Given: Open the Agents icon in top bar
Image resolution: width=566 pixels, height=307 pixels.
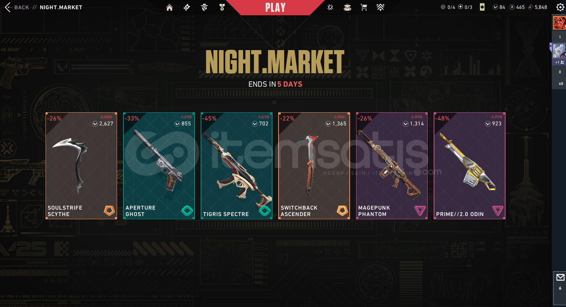Looking at the screenshot, I should 204,7.
